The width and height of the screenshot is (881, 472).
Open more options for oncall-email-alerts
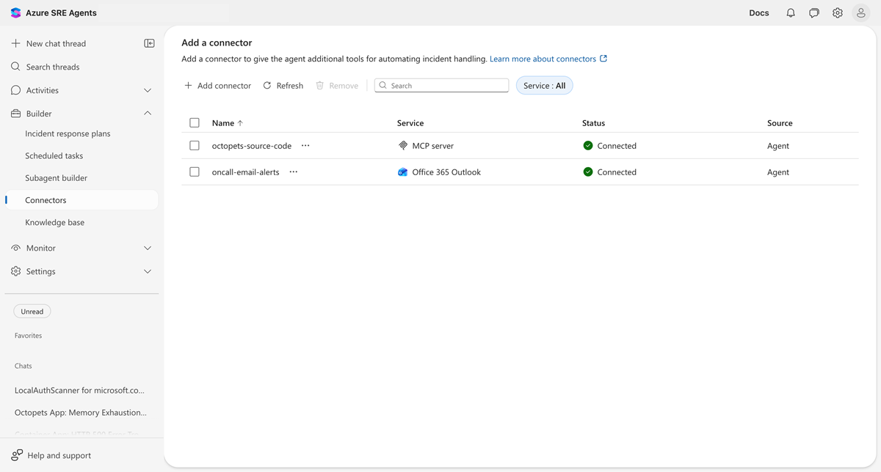click(x=294, y=172)
